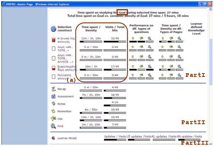Click the Learner Model icon
Viewport: 214px width, 147px height.
(x=53, y=138)
